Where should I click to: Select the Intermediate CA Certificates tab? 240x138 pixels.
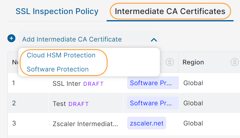[170, 12]
